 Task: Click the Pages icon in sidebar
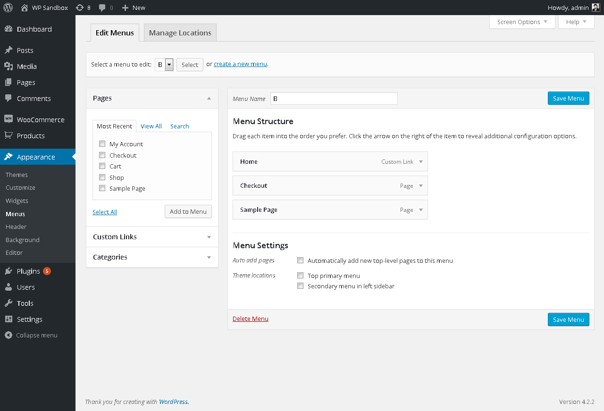8,82
